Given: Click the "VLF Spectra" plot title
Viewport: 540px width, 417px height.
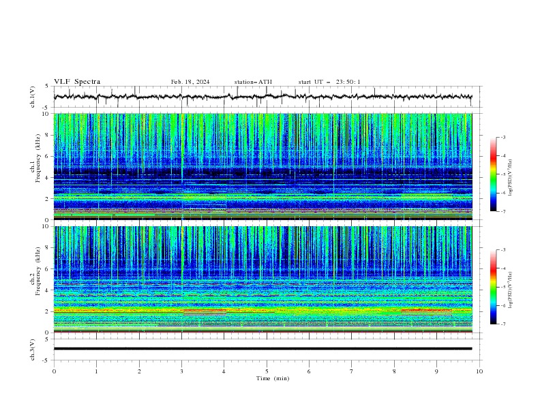Looking at the screenshot, I should pyautogui.click(x=77, y=82).
